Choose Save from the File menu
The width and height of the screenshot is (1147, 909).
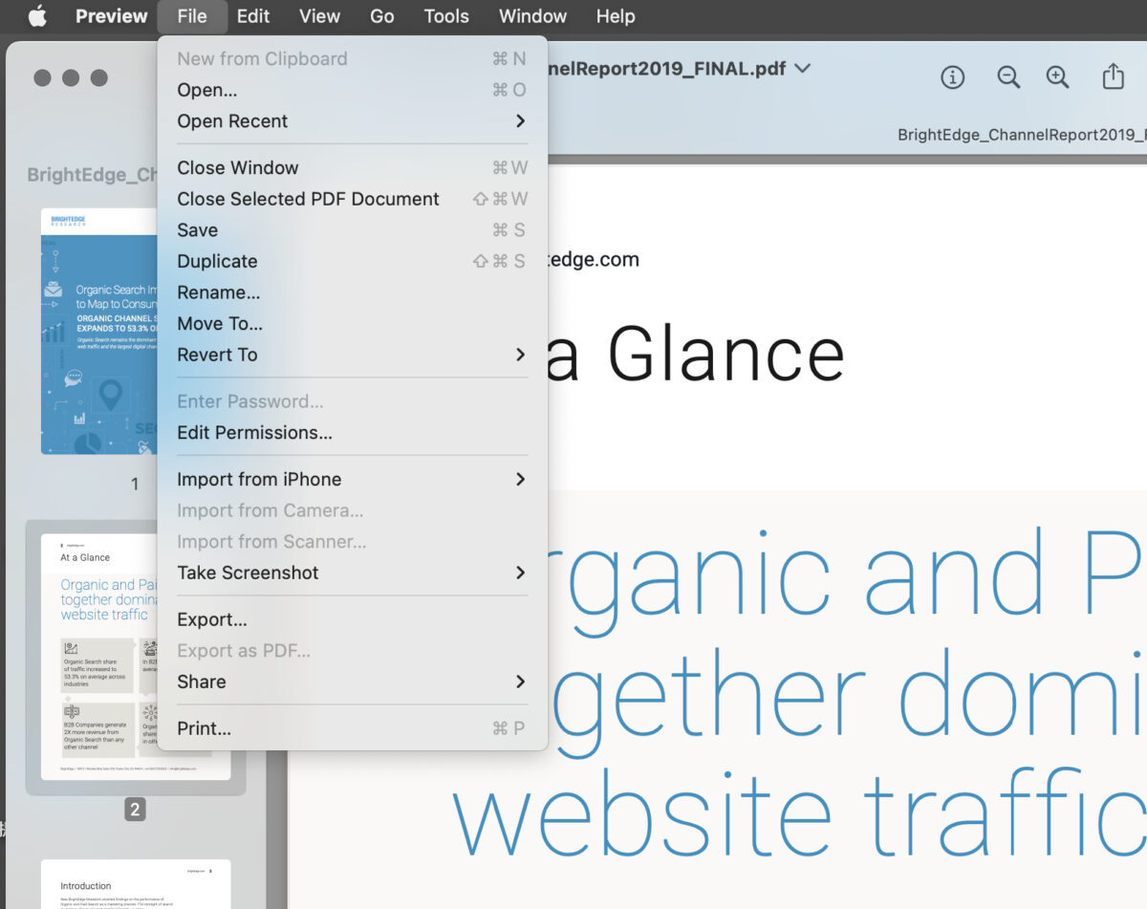[352, 230]
